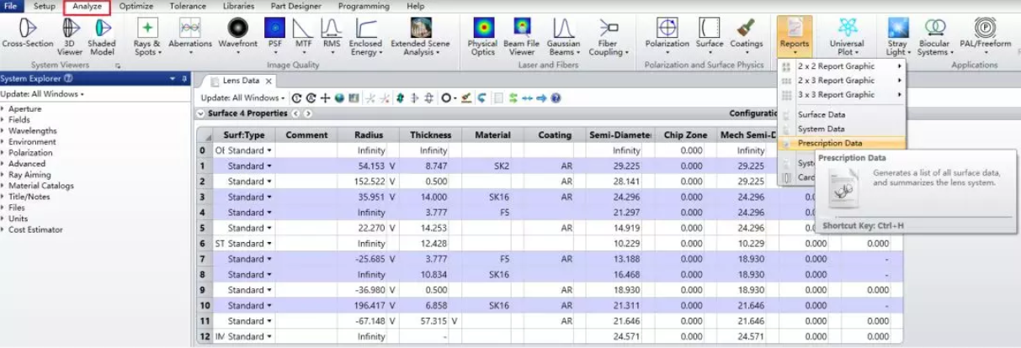Screen dimensions: 1021x348
Task: Collapse the Surface 4 Properties section
Action: coord(200,113)
